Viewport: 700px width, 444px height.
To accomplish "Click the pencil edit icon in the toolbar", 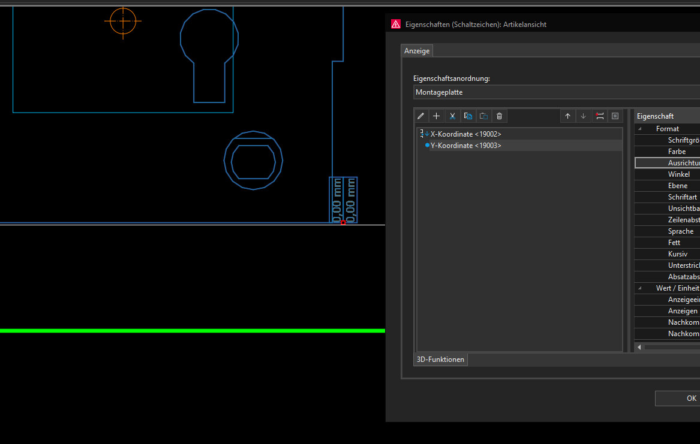I will click(420, 116).
